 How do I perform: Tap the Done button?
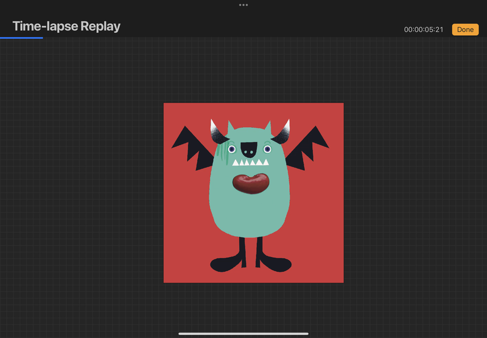tap(465, 29)
